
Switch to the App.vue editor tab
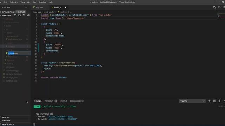click(40, 7)
